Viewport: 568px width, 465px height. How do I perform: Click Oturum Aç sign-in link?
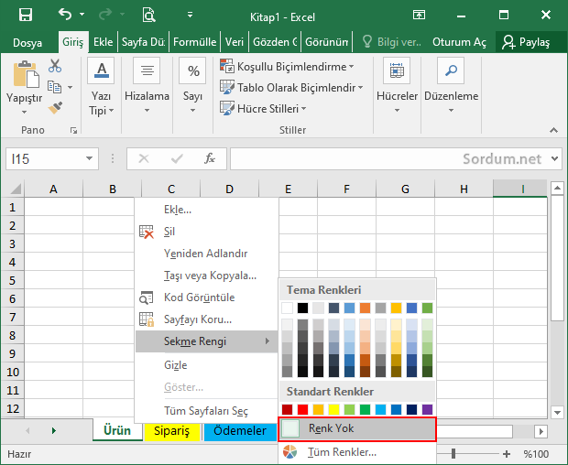click(x=459, y=42)
